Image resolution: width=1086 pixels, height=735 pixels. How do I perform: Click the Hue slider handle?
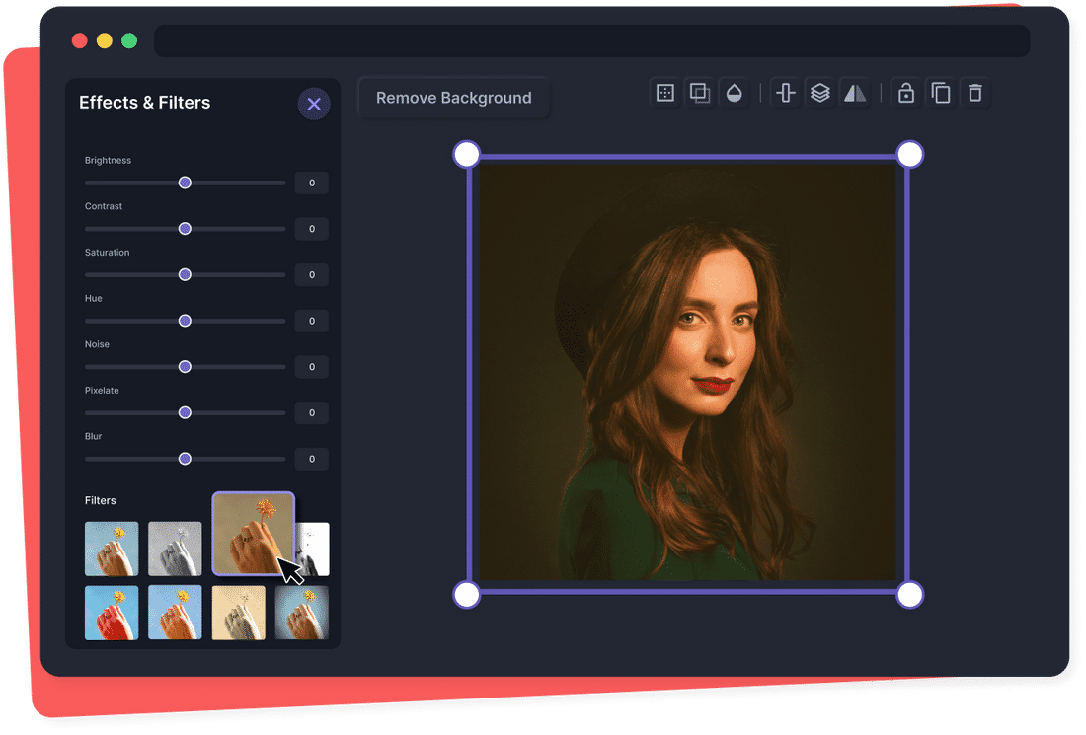click(x=185, y=321)
